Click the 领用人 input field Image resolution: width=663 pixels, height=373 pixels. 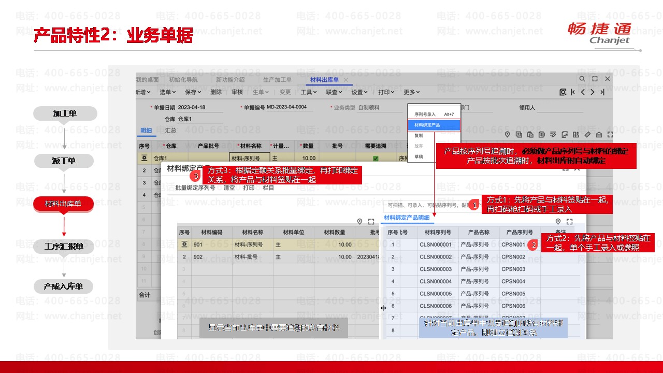[559, 108]
